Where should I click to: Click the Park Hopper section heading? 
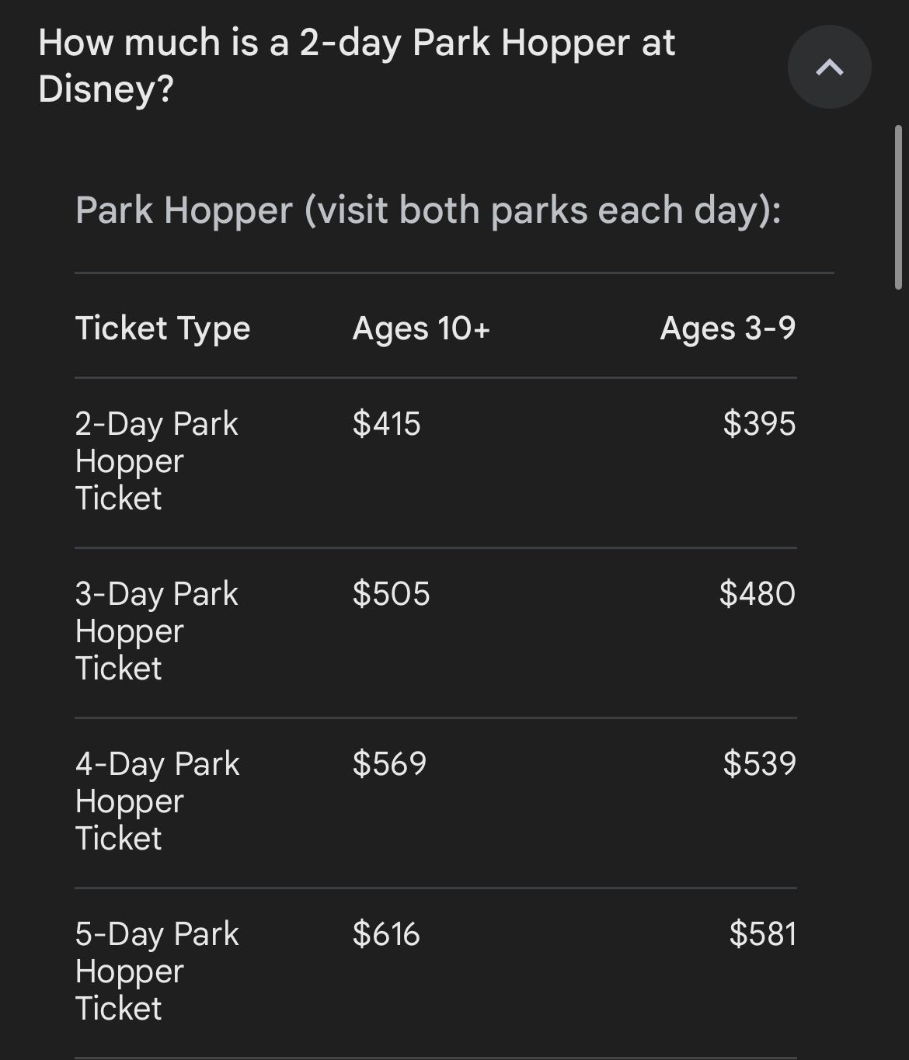(428, 210)
